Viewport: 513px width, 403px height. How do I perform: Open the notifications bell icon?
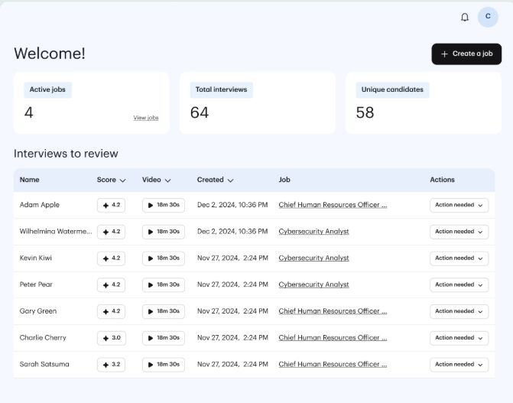pyautogui.click(x=465, y=17)
